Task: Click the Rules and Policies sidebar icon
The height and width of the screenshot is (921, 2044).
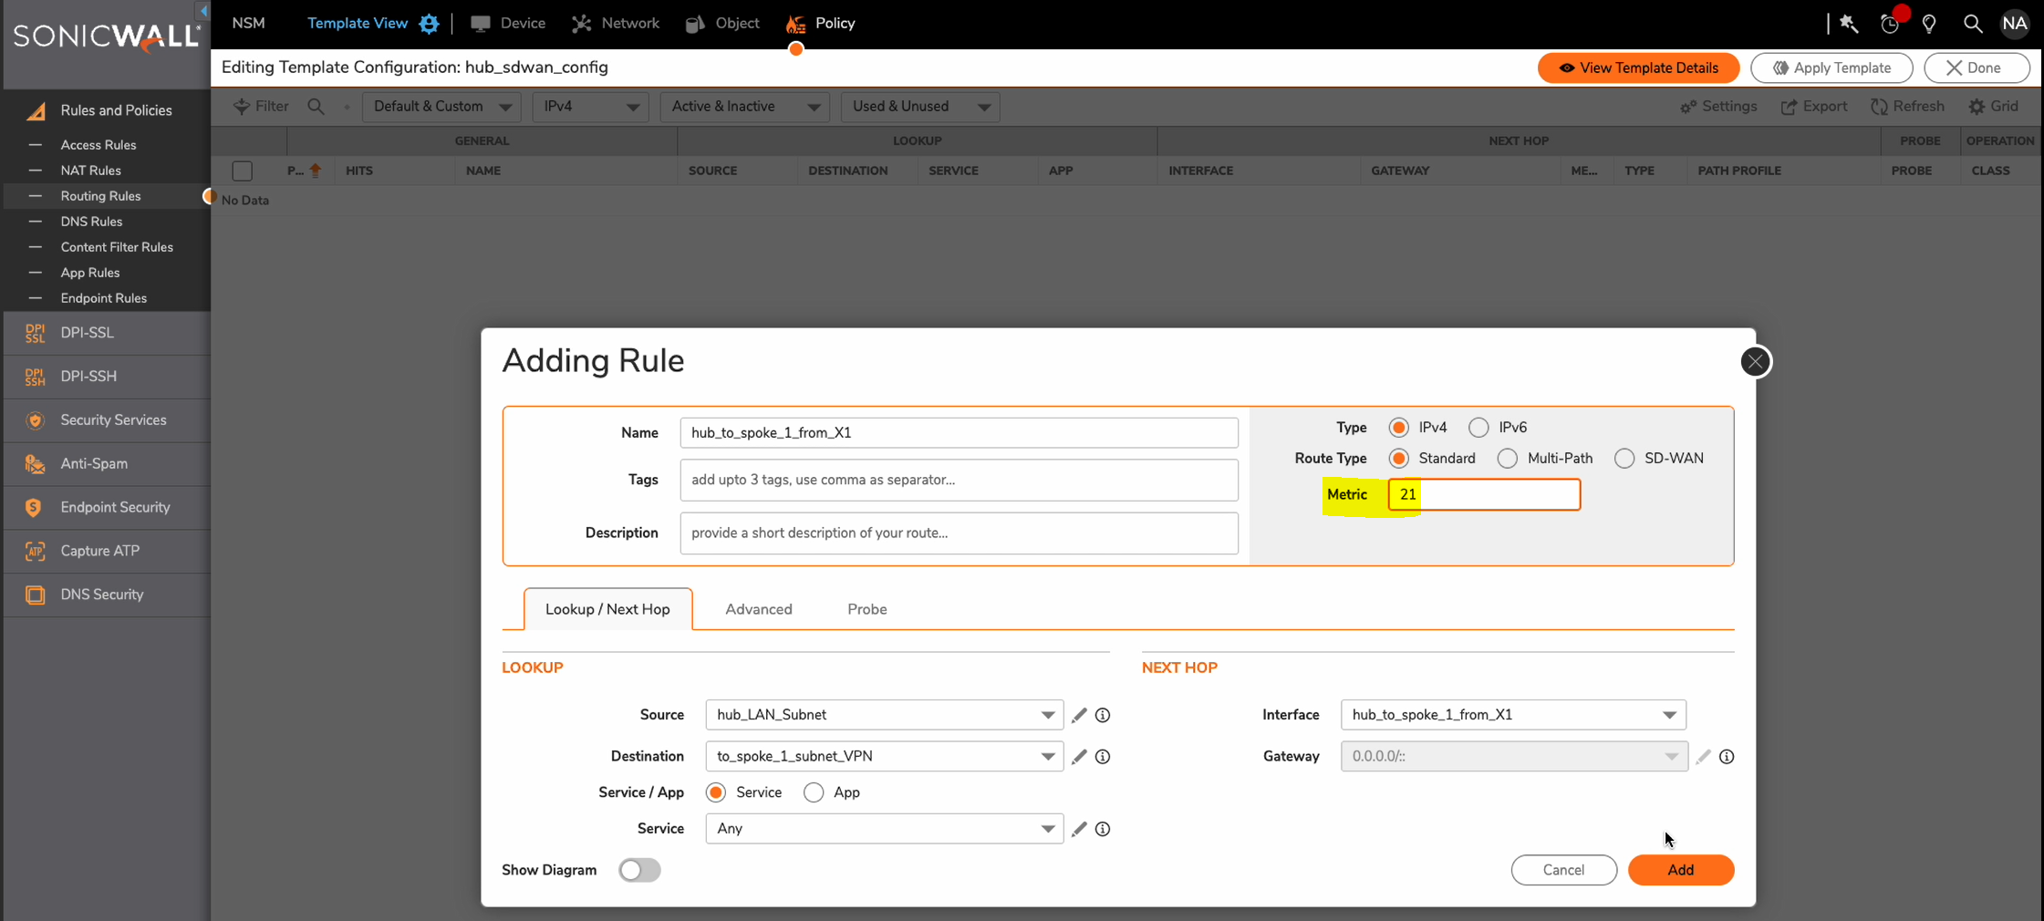Action: tap(36, 111)
